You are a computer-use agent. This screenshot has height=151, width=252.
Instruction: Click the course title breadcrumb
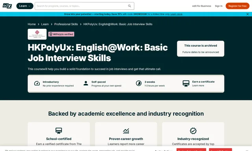(118, 24)
